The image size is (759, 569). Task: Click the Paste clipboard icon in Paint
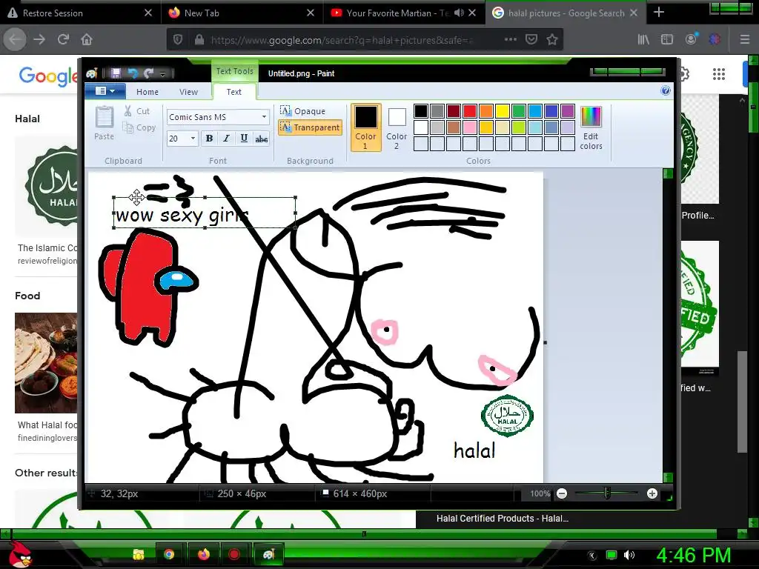[104, 118]
